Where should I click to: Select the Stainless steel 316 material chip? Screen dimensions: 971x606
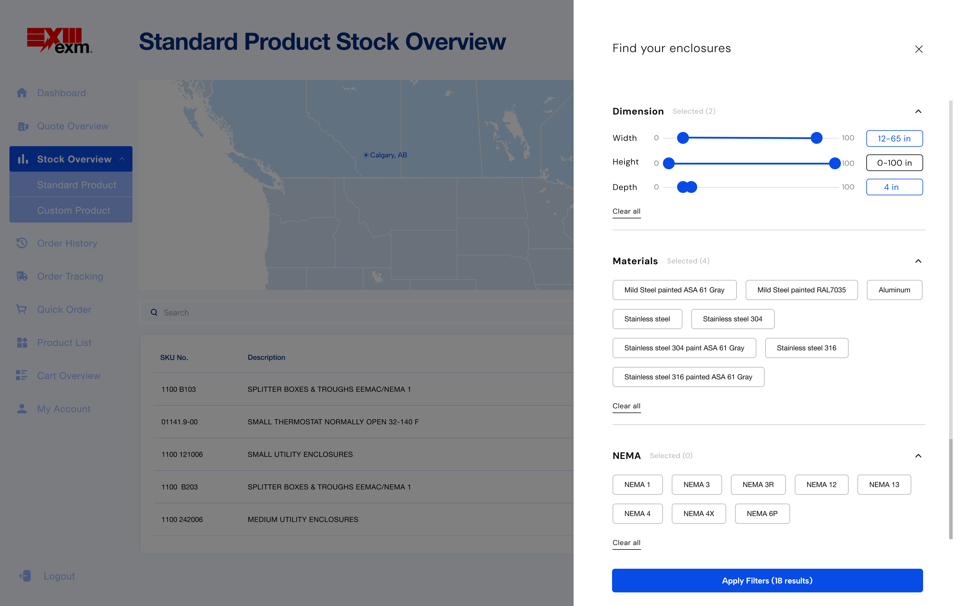pyautogui.click(x=806, y=348)
